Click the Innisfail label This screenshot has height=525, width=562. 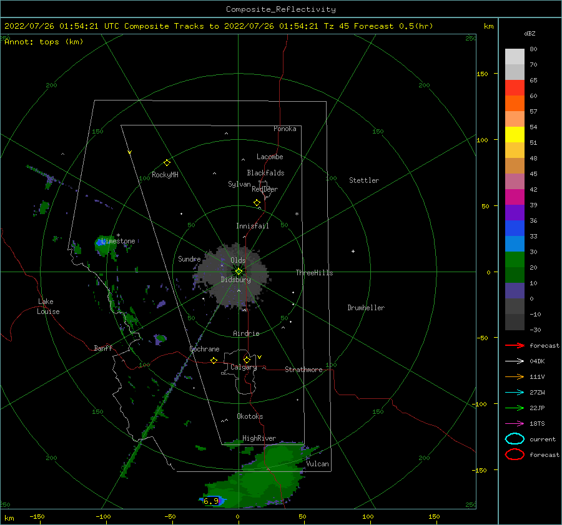[x=252, y=226]
